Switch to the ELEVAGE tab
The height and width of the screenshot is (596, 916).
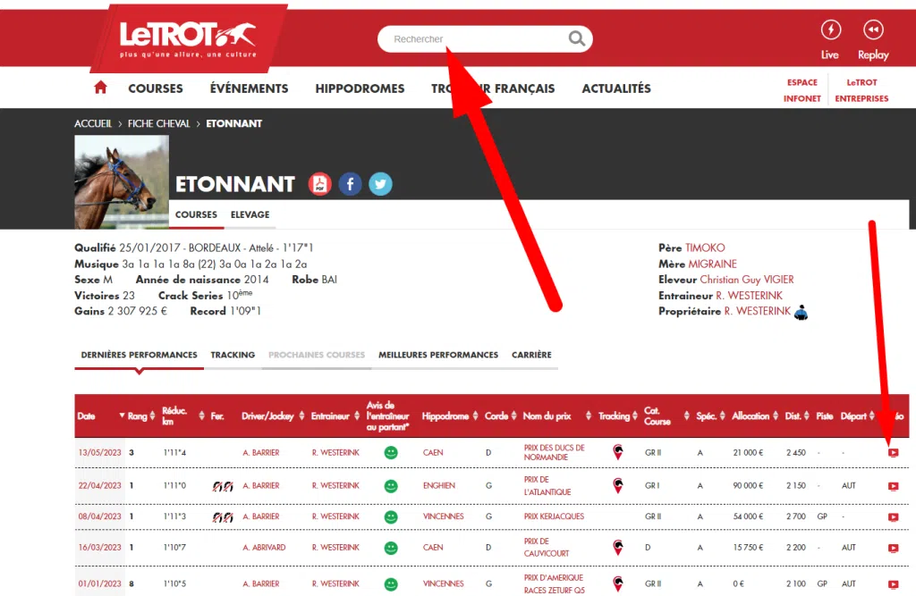250,214
